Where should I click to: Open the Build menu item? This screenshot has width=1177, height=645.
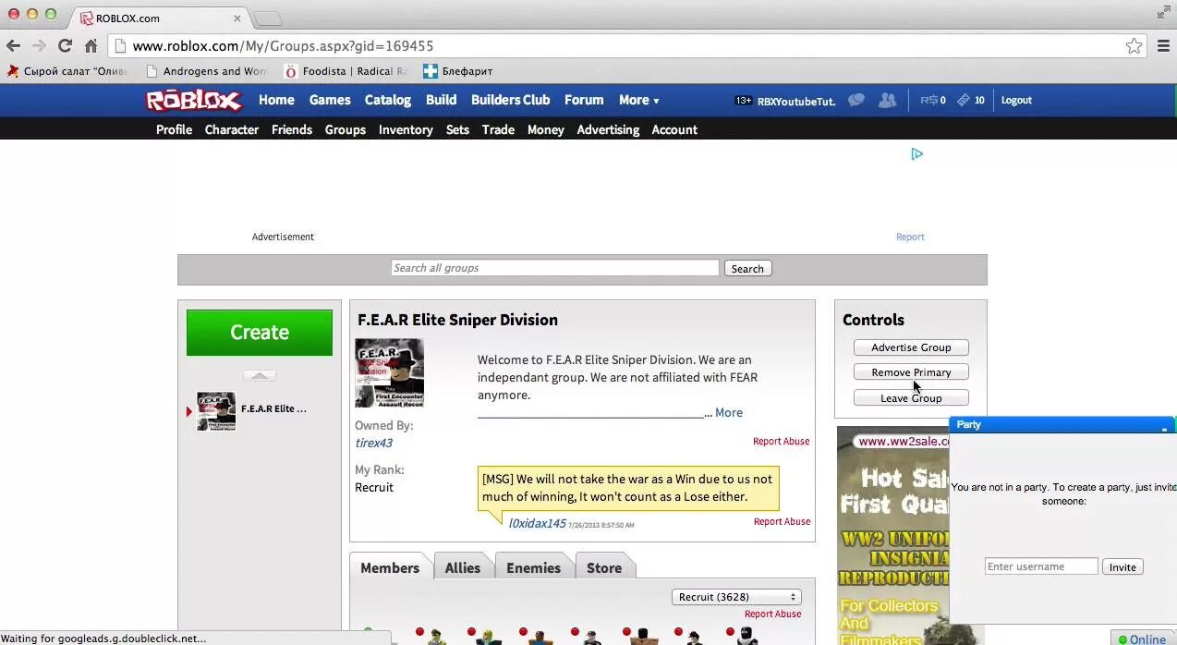441,100
